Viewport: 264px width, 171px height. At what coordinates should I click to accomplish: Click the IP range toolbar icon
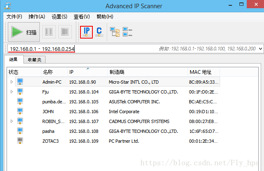pos(86,32)
